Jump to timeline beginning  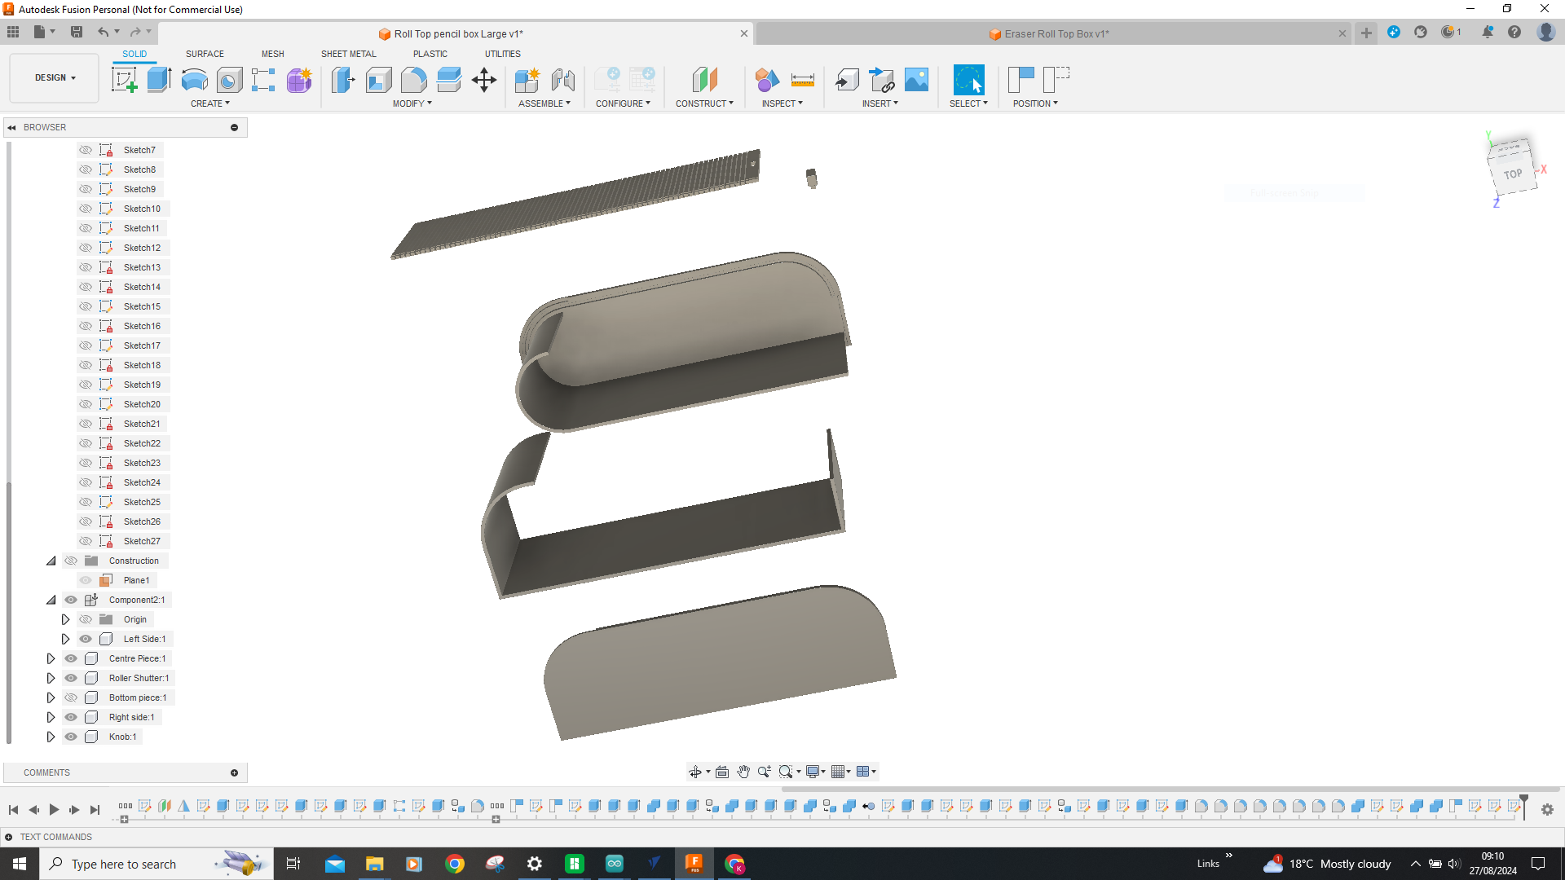point(13,809)
